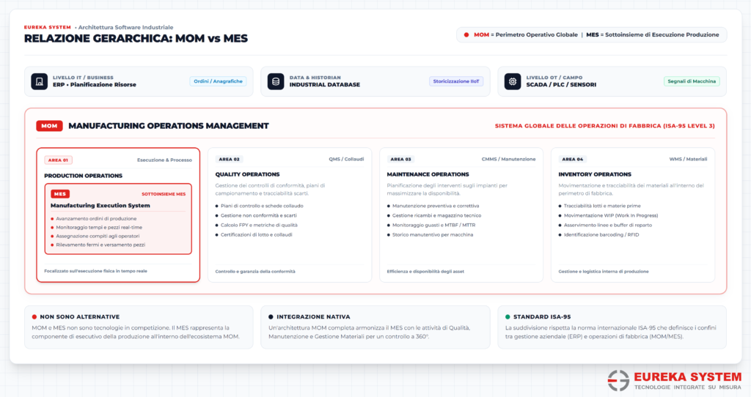Screen dimensions: 751x397
Task: Click the AREA 04 label
Action: 572,159
